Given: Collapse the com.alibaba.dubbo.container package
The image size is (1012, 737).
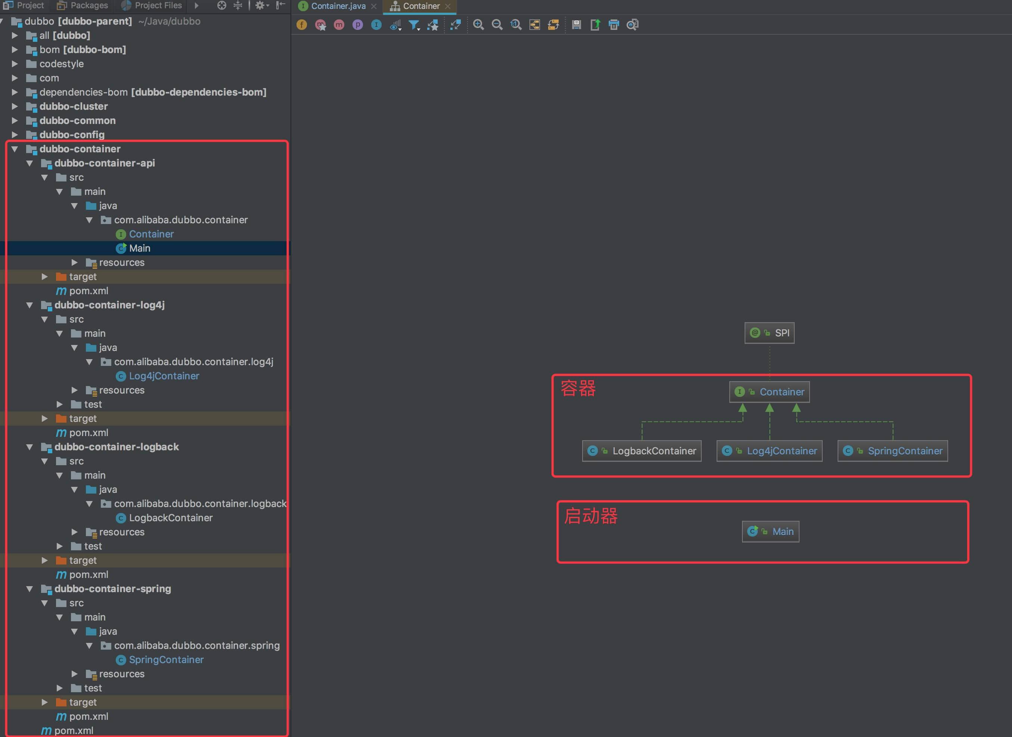Looking at the screenshot, I should coord(89,220).
